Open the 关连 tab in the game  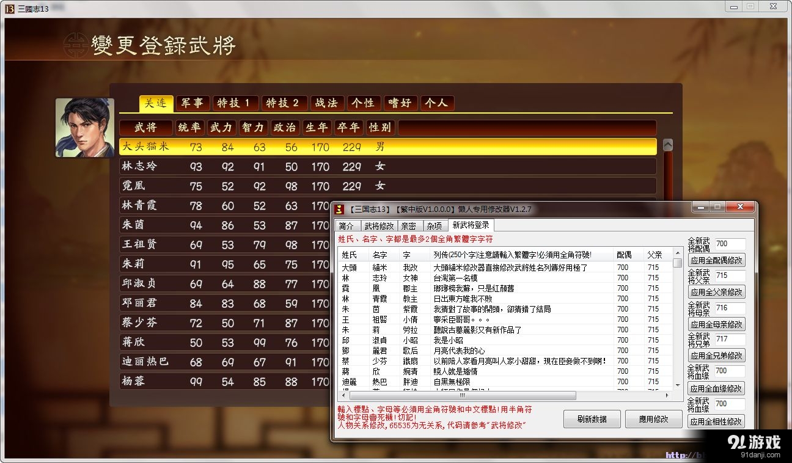[x=156, y=103]
